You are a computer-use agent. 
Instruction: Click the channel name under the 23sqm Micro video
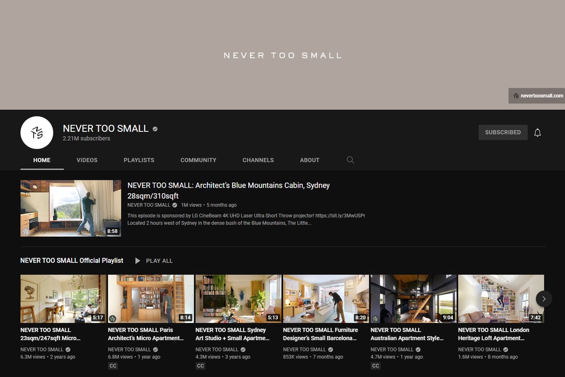coord(42,349)
